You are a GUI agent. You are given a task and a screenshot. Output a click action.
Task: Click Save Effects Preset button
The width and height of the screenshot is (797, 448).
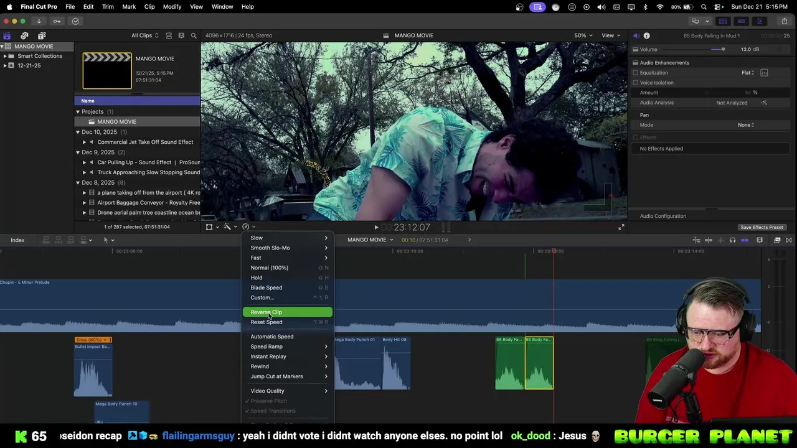tap(762, 227)
